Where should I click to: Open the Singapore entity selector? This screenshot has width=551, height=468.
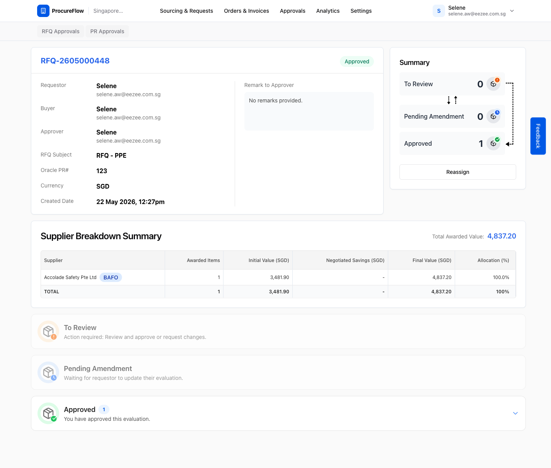pyautogui.click(x=108, y=11)
